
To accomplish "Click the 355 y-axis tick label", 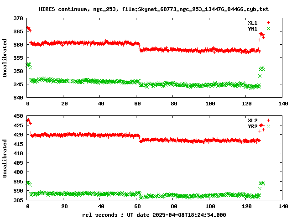I will (x=18, y=58).
